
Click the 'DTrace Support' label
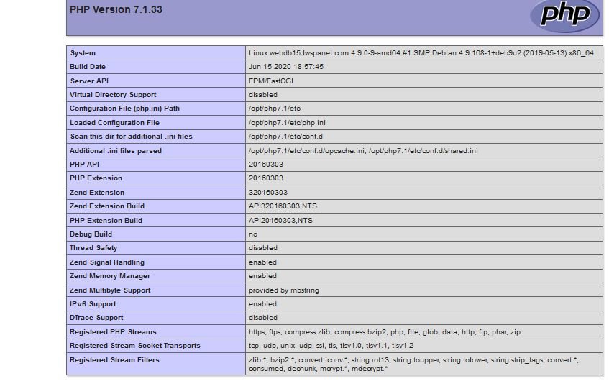[96, 318]
